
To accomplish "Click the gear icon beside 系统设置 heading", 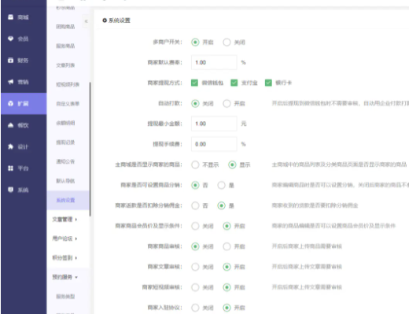I will point(105,20).
